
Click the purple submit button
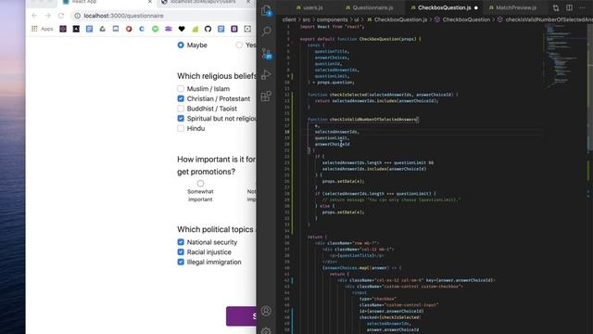(x=241, y=315)
